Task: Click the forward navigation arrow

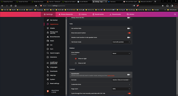Action: [x=7, y=6]
